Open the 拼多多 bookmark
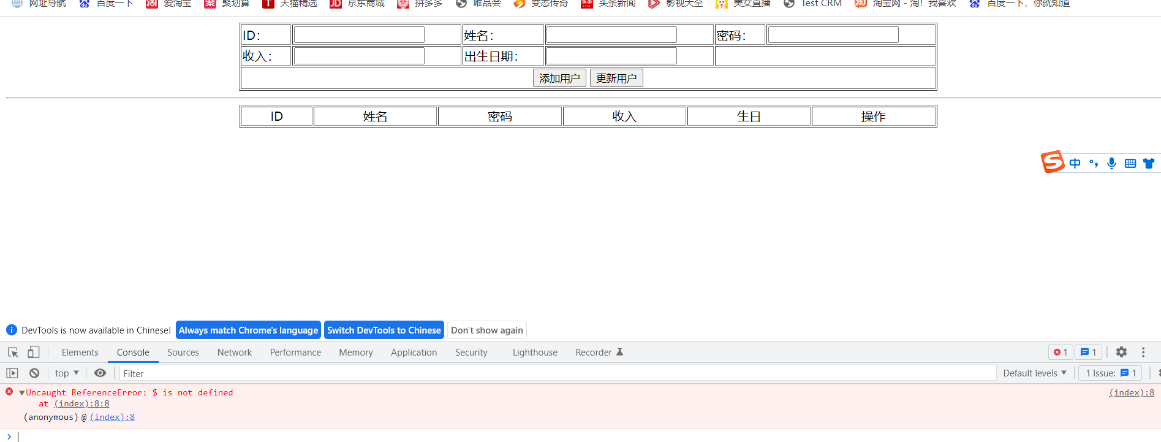 [420, 4]
